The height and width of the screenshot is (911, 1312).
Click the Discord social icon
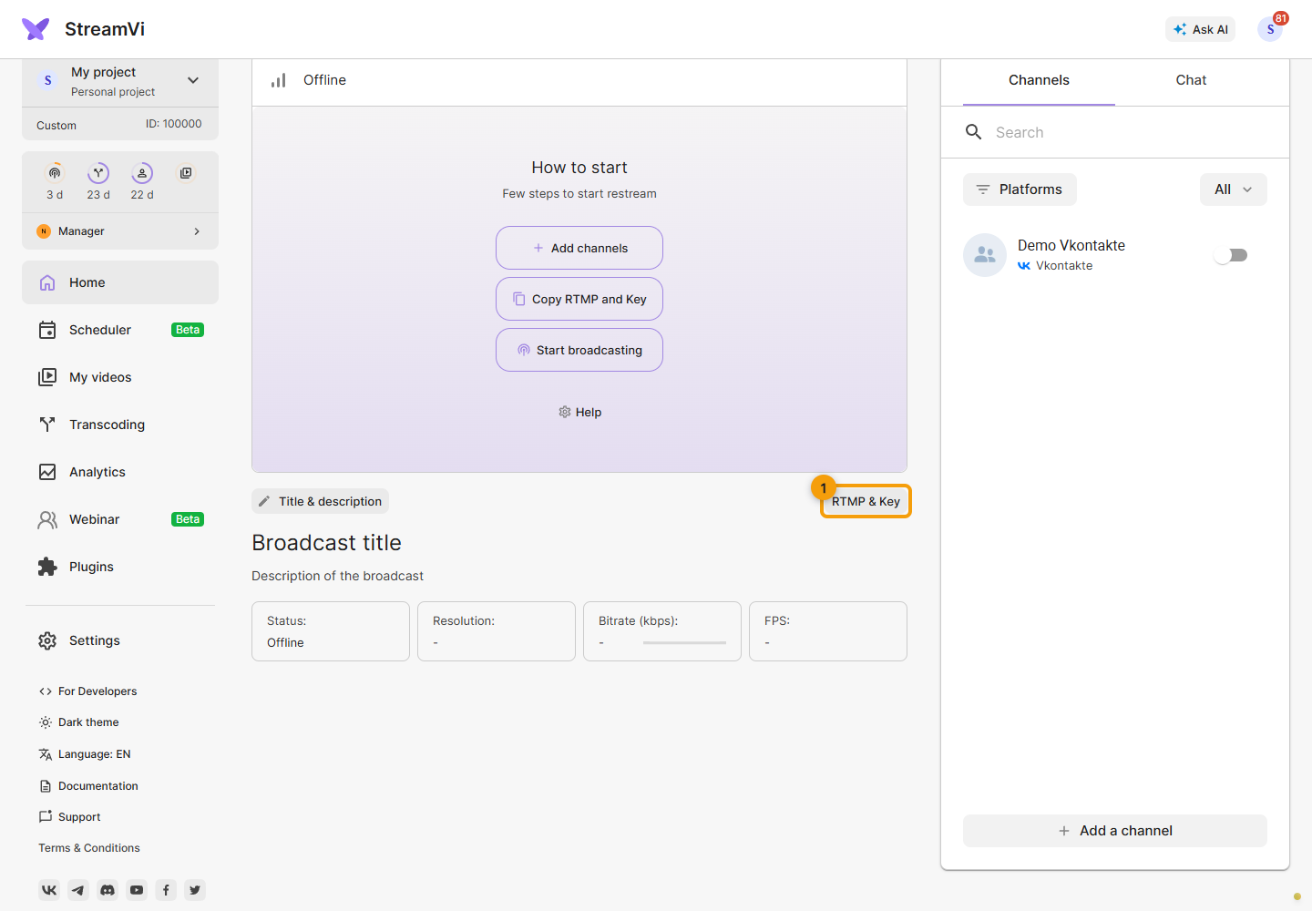pyautogui.click(x=108, y=890)
